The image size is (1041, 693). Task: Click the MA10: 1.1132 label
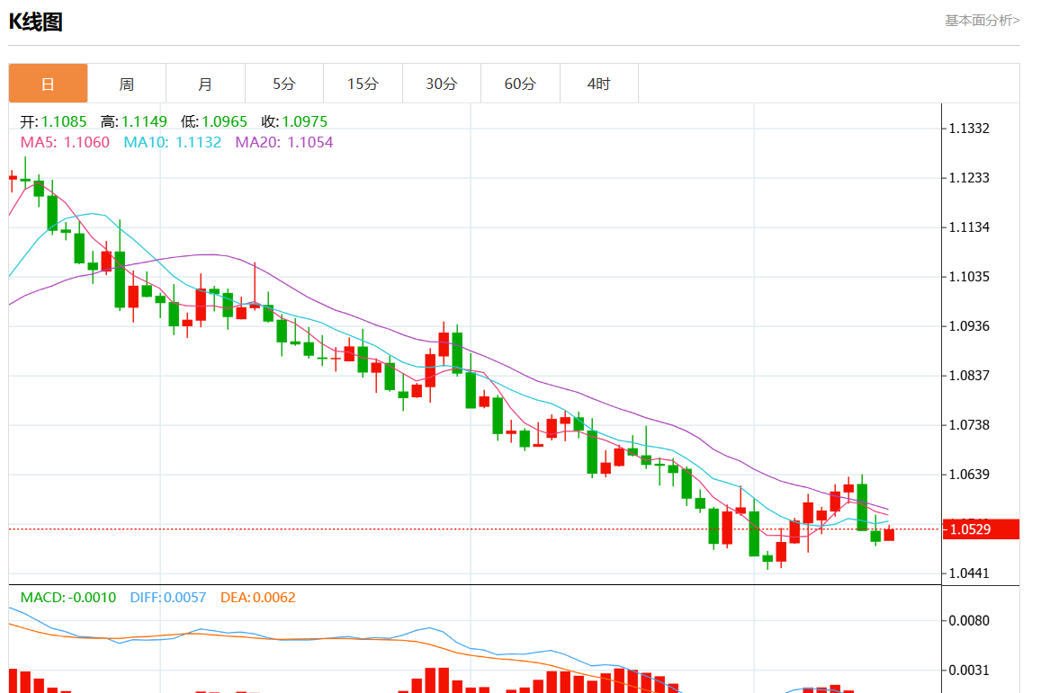tap(173, 142)
